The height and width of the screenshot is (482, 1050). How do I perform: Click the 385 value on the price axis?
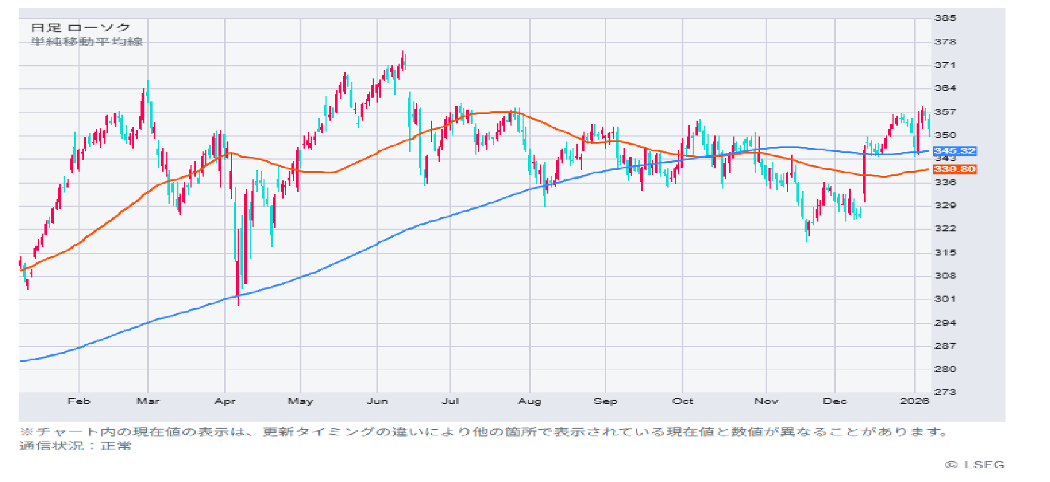[x=945, y=18]
